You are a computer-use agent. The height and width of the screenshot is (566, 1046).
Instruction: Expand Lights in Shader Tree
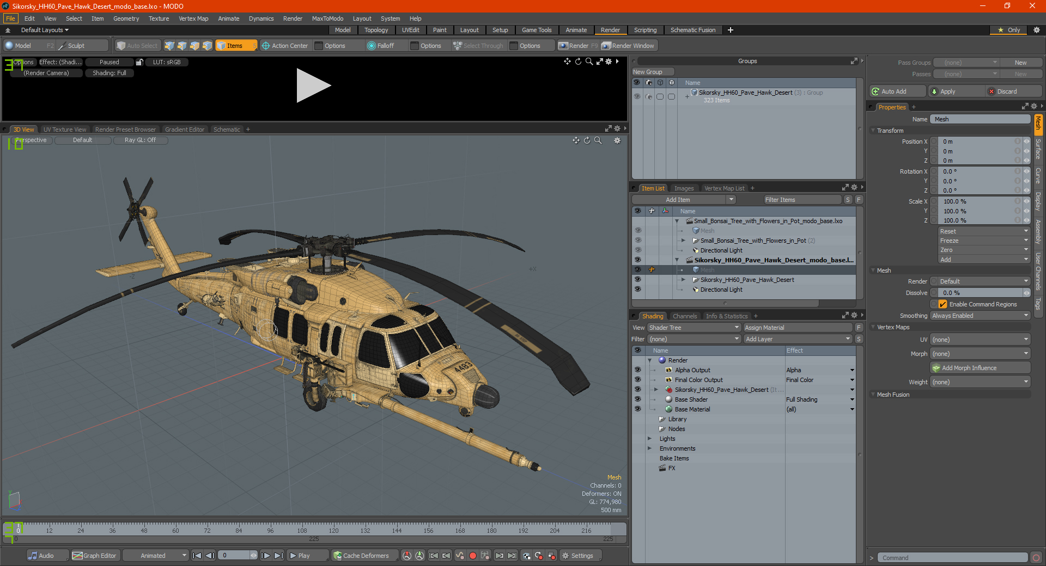click(649, 439)
